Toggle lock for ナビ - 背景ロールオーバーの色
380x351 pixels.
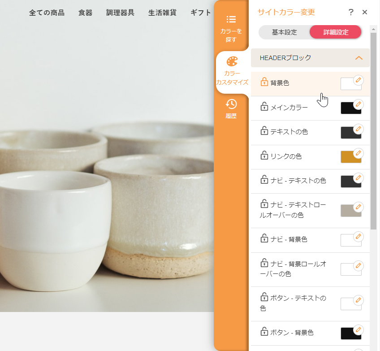click(264, 263)
